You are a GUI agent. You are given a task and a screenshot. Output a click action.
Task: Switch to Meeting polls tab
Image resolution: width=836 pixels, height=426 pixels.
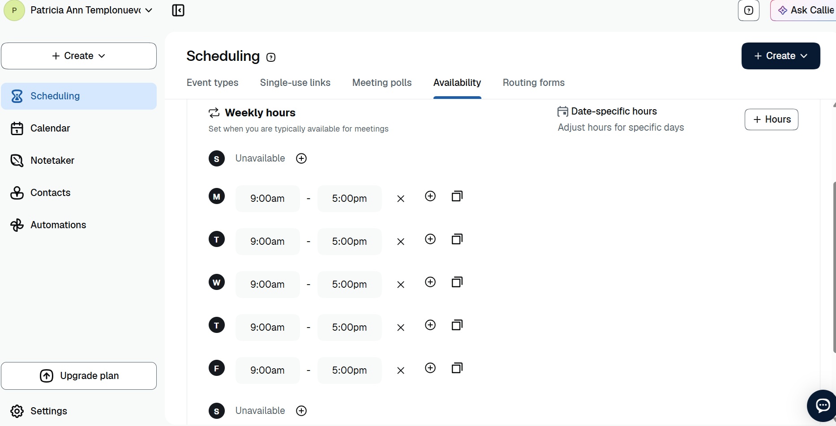382,83
